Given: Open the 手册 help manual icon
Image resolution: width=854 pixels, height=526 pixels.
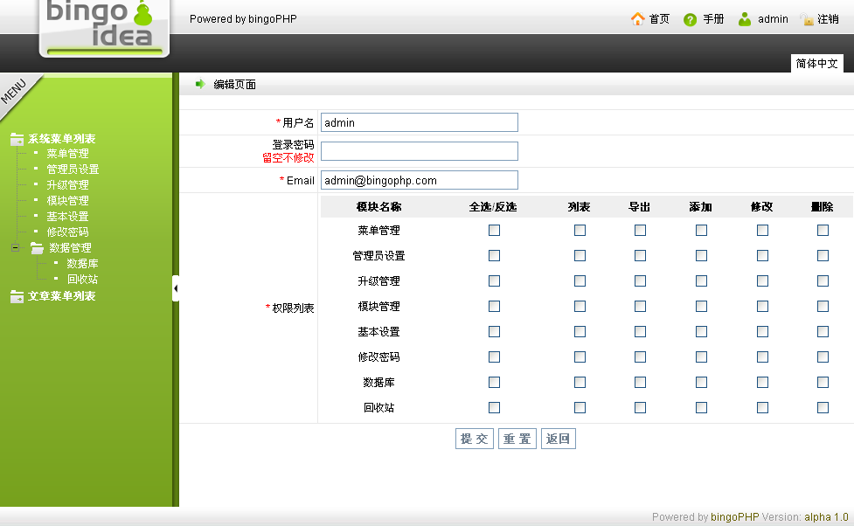Looking at the screenshot, I should tap(690, 18).
